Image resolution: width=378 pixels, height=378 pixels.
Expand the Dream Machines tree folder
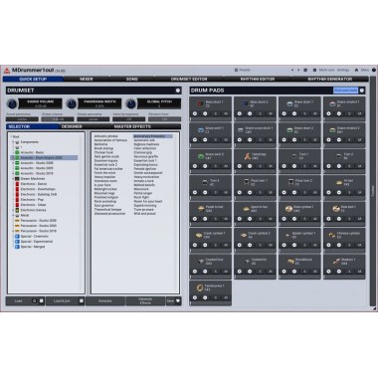click(14, 179)
